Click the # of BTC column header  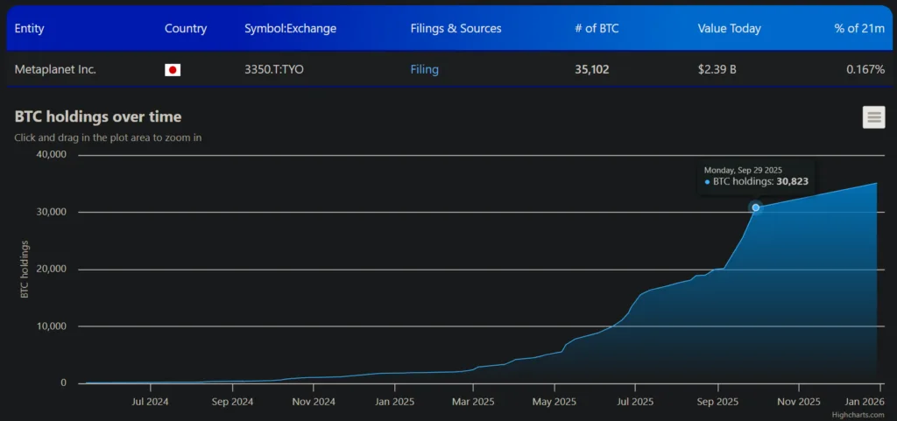click(597, 29)
